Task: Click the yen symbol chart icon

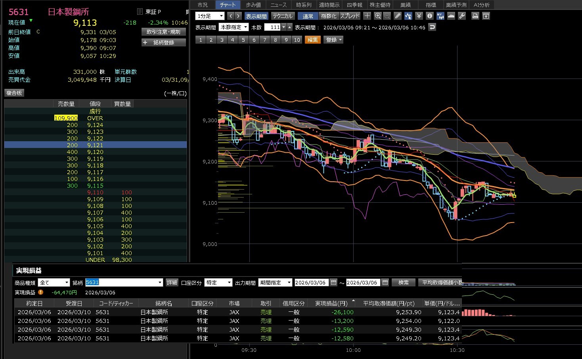Action: click(x=419, y=16)
